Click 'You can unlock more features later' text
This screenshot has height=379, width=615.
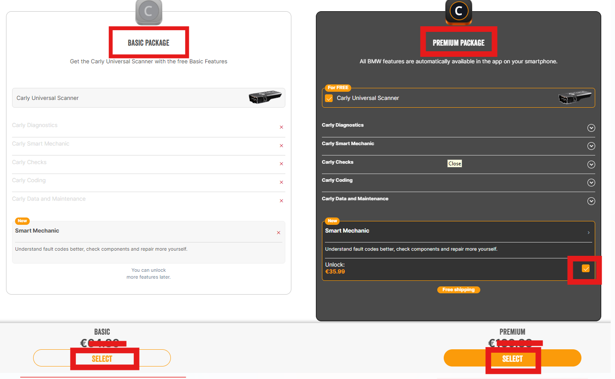(x=148, y=273)
